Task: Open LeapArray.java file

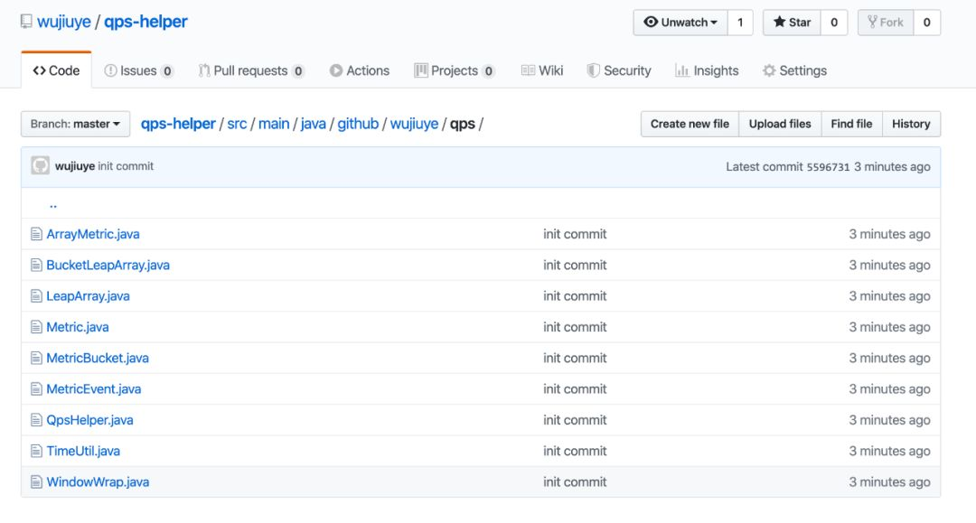Action: [x=88, y=296]
